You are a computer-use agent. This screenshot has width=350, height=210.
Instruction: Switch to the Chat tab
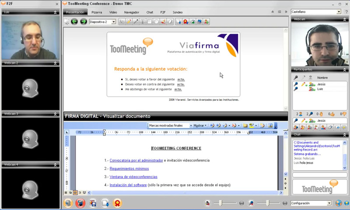coord(150,12)
